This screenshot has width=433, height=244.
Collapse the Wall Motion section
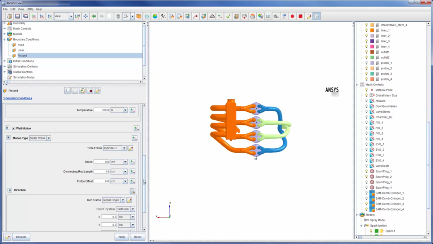[7, 128]
